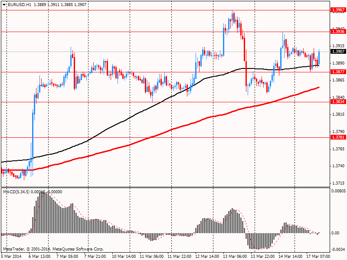
Task: Click the 1.3936 red price label
Action: click(338, 31)
